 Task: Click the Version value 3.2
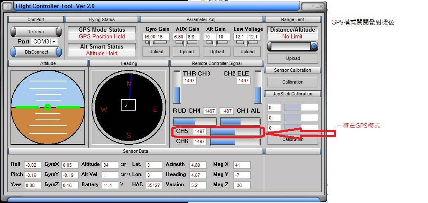pyautogui.click(x=198, y=185)
